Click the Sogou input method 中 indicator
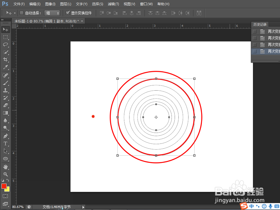Screen dimensions: 280x210 251,206
